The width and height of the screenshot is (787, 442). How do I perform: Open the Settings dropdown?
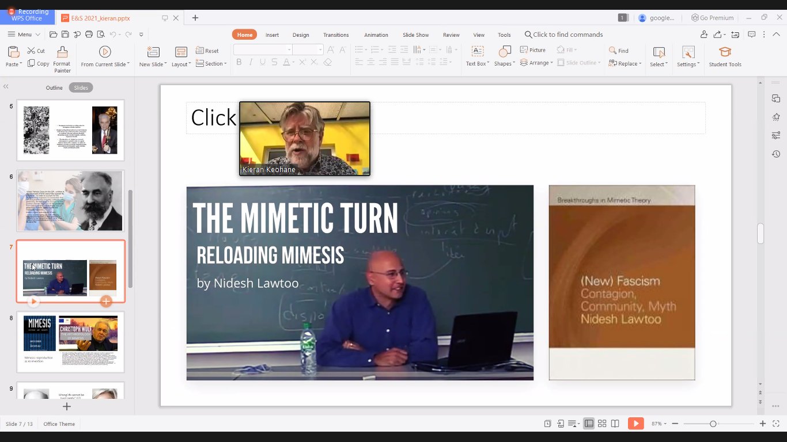tap(688, 64)
